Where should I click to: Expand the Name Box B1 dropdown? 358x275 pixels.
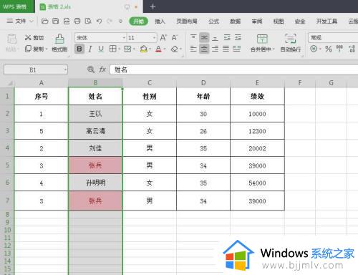(x=65, y=70)
